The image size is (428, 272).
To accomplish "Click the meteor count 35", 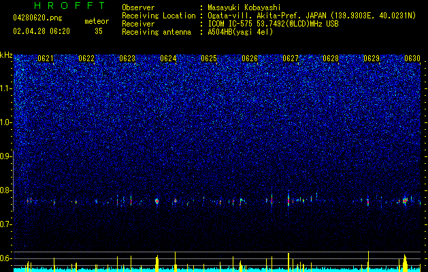I will (99, 31).
